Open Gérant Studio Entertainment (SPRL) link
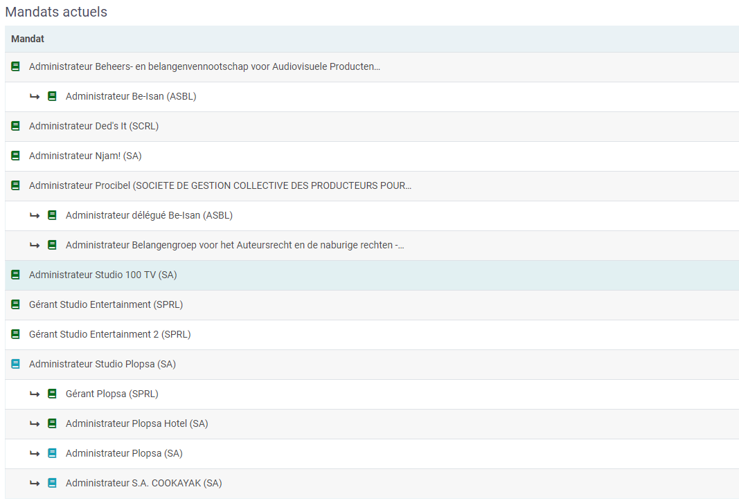 point(106,304)
